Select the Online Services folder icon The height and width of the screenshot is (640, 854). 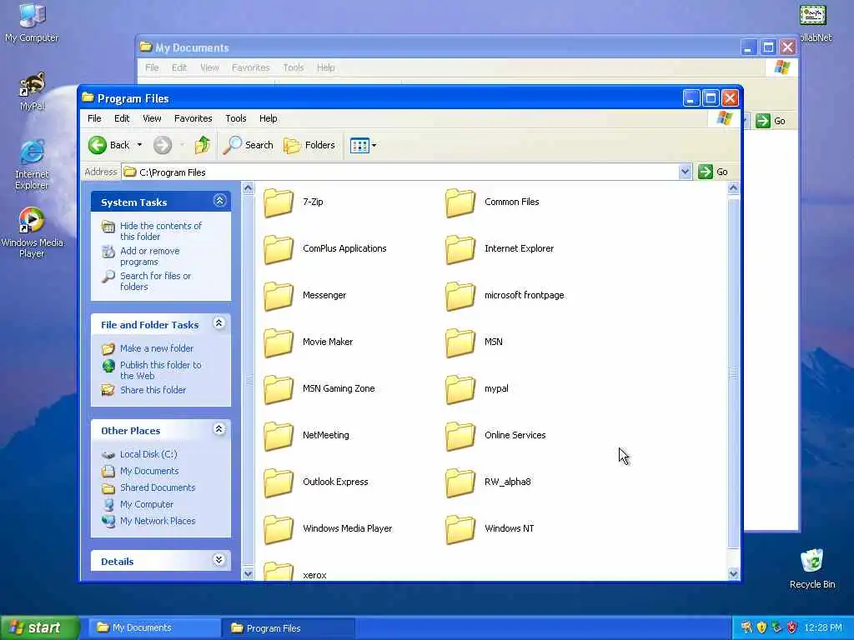(460, 437)
